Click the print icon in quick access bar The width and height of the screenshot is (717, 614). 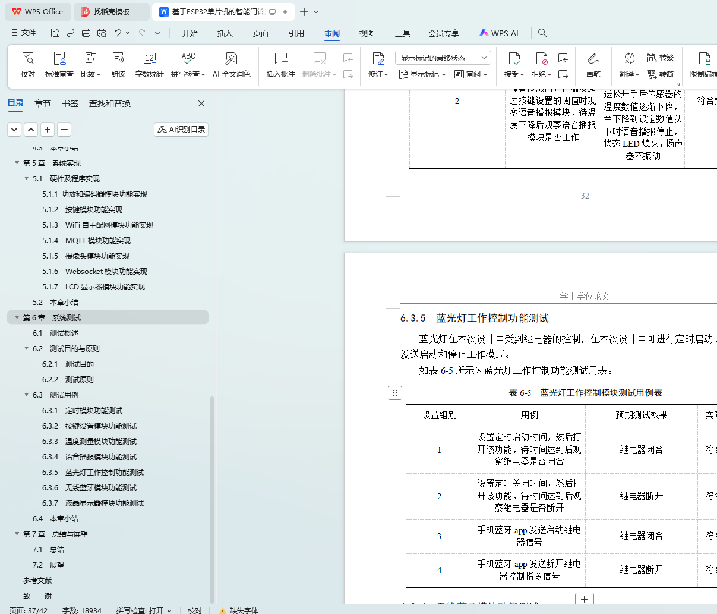coord(86,33)
